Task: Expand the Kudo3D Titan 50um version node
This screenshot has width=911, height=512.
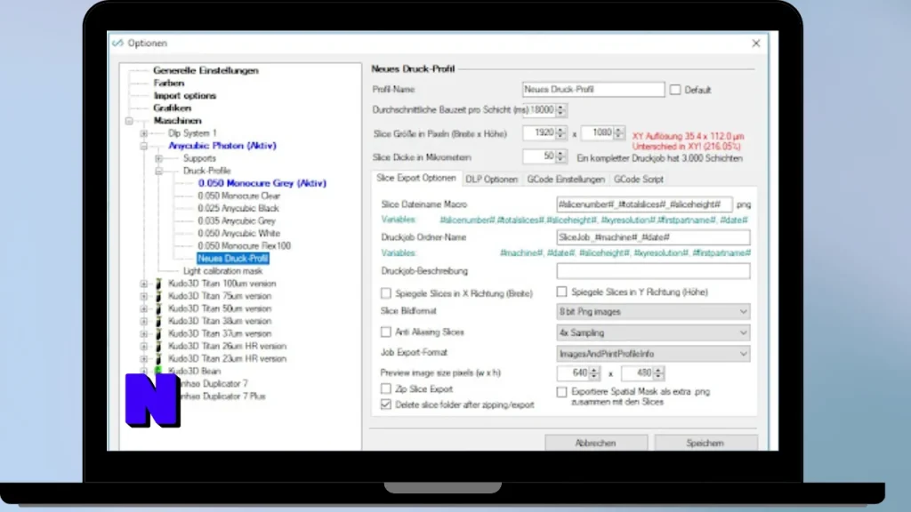Action: point(143,308)
